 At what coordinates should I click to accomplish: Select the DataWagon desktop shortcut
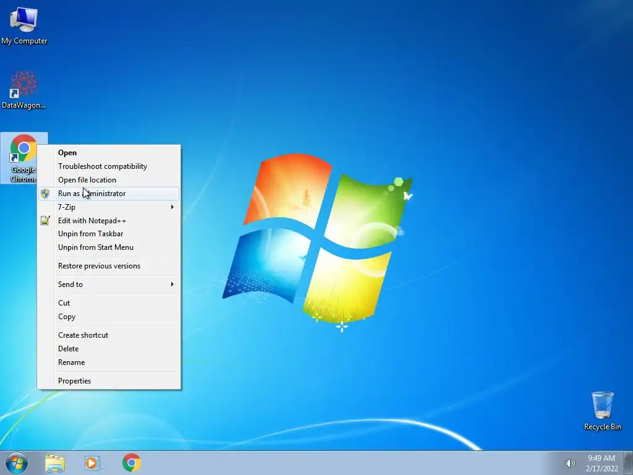(24, 90)
